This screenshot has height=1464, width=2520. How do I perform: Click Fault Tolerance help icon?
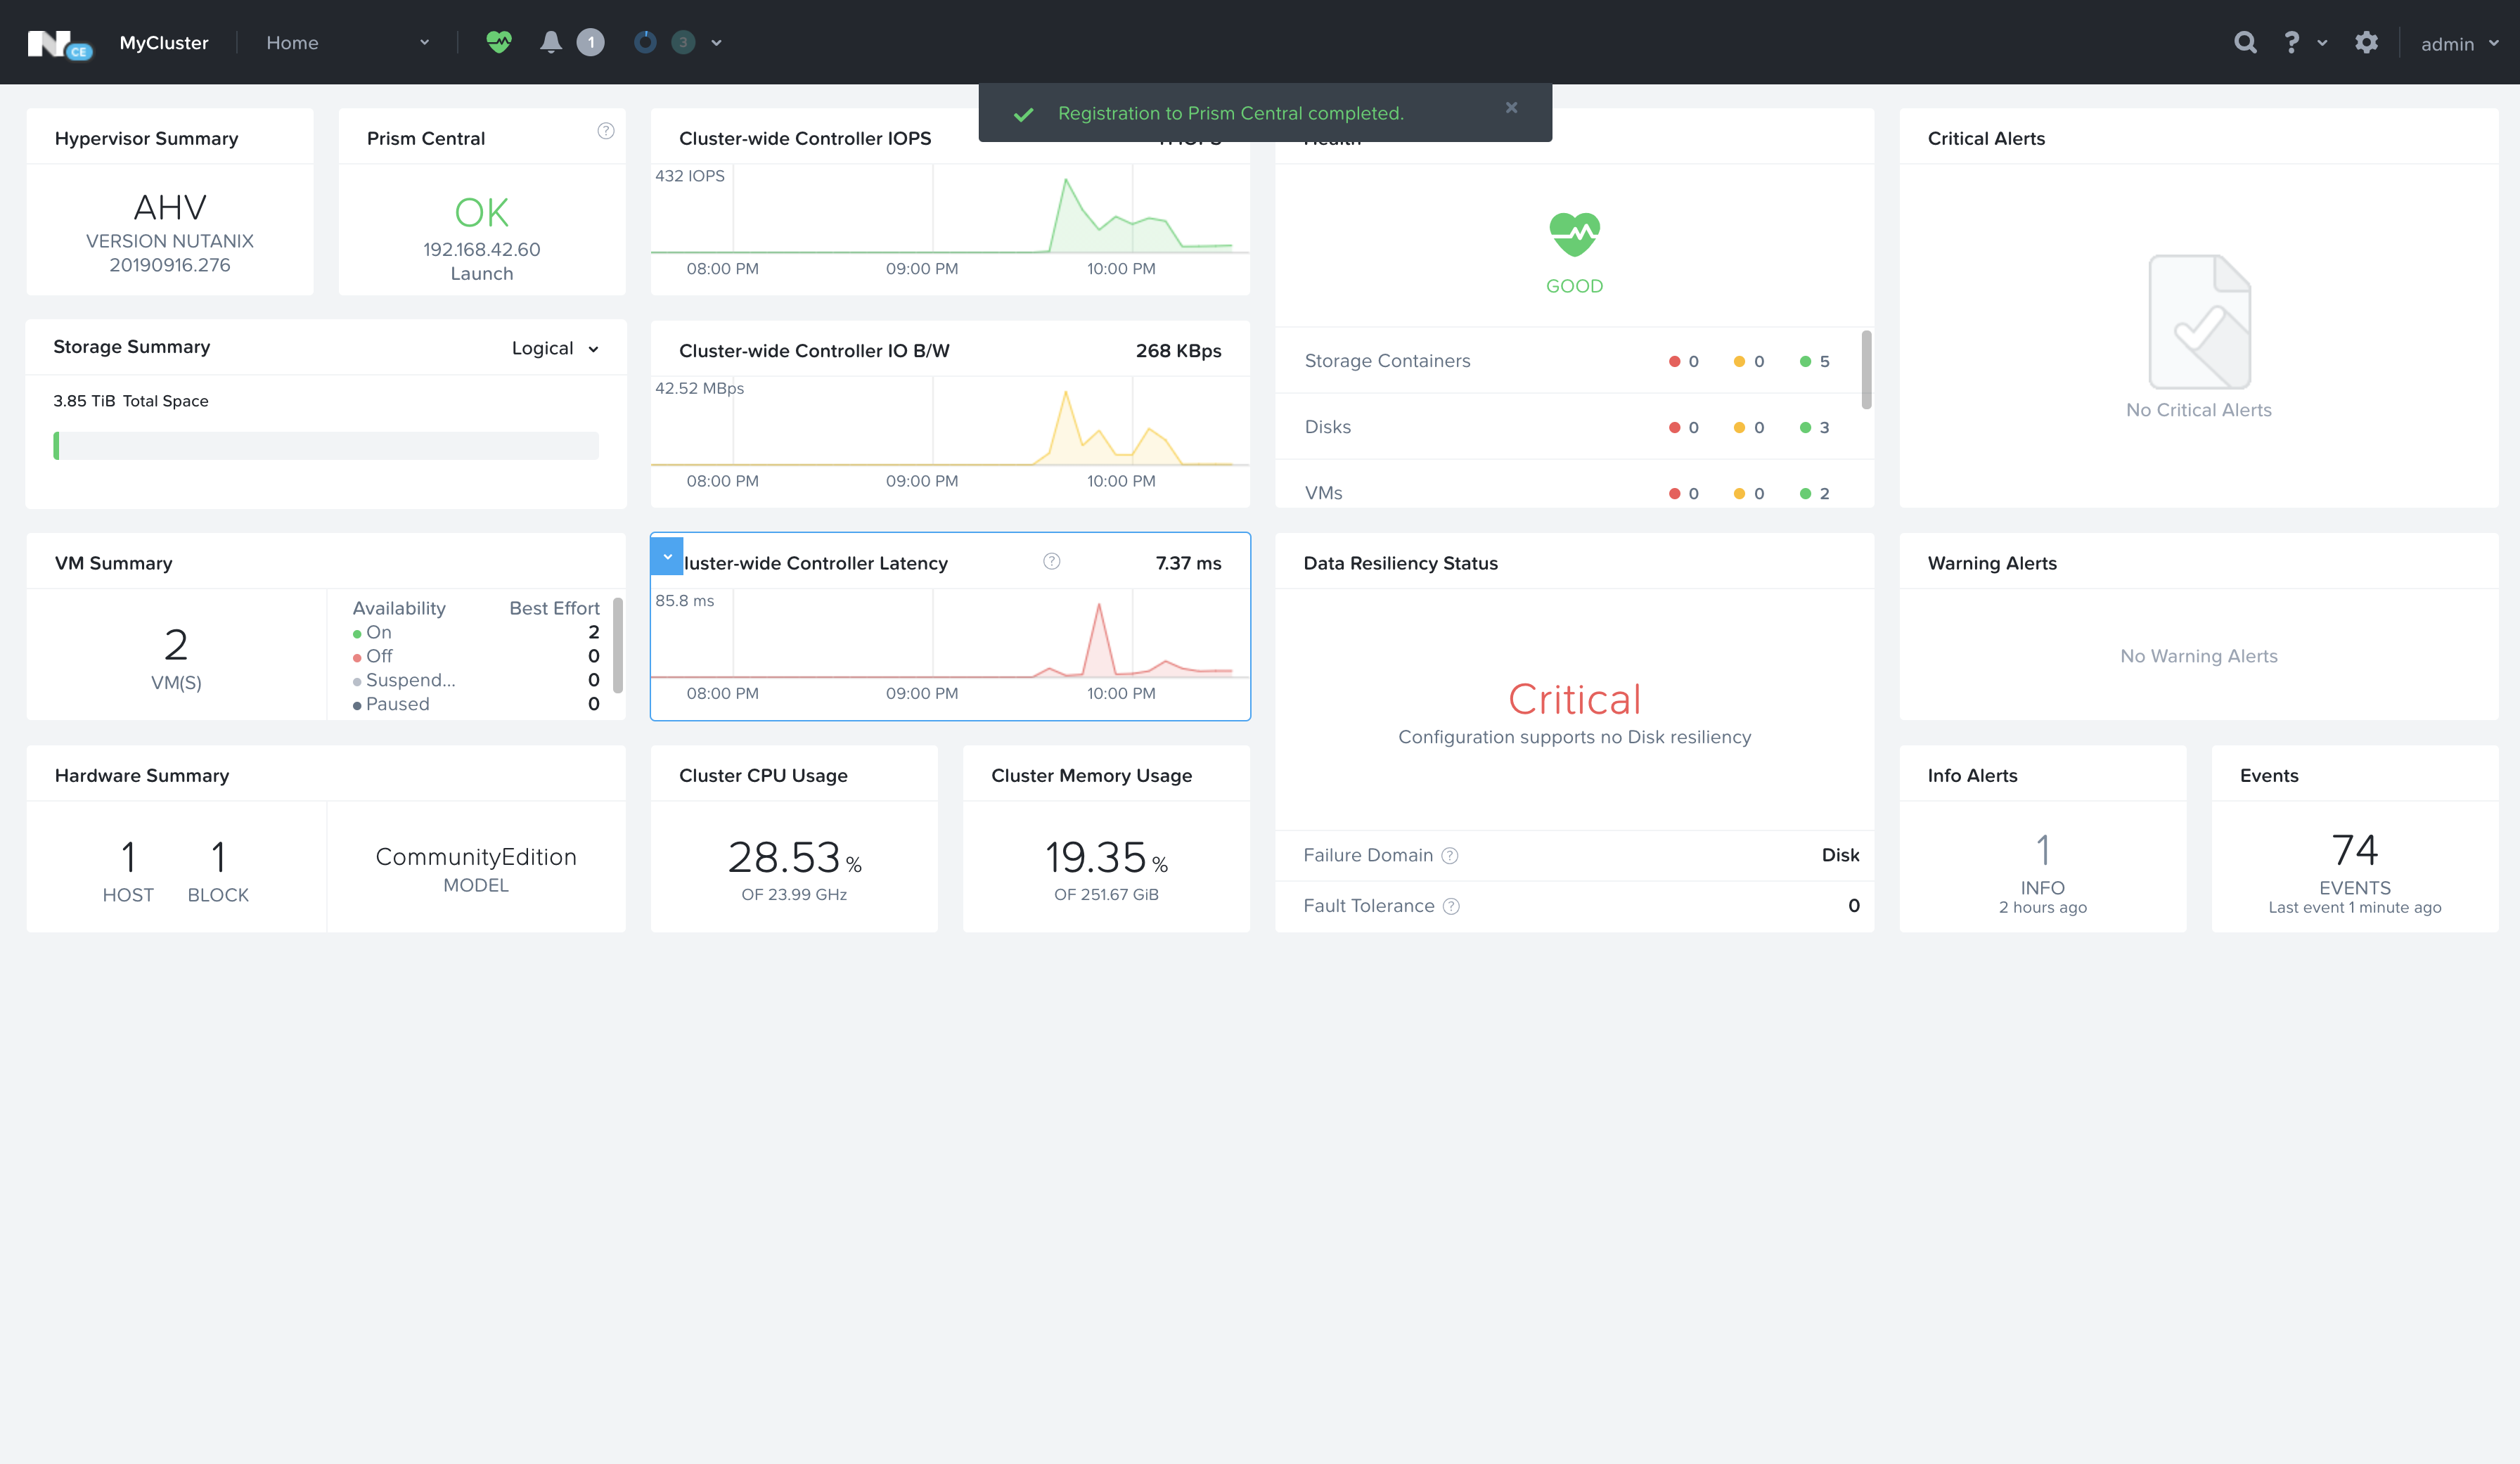pos(1451,906)
